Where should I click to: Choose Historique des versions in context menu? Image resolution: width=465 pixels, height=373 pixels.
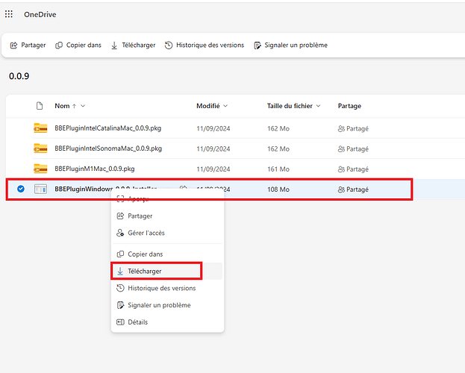click(x=167, y=288)
